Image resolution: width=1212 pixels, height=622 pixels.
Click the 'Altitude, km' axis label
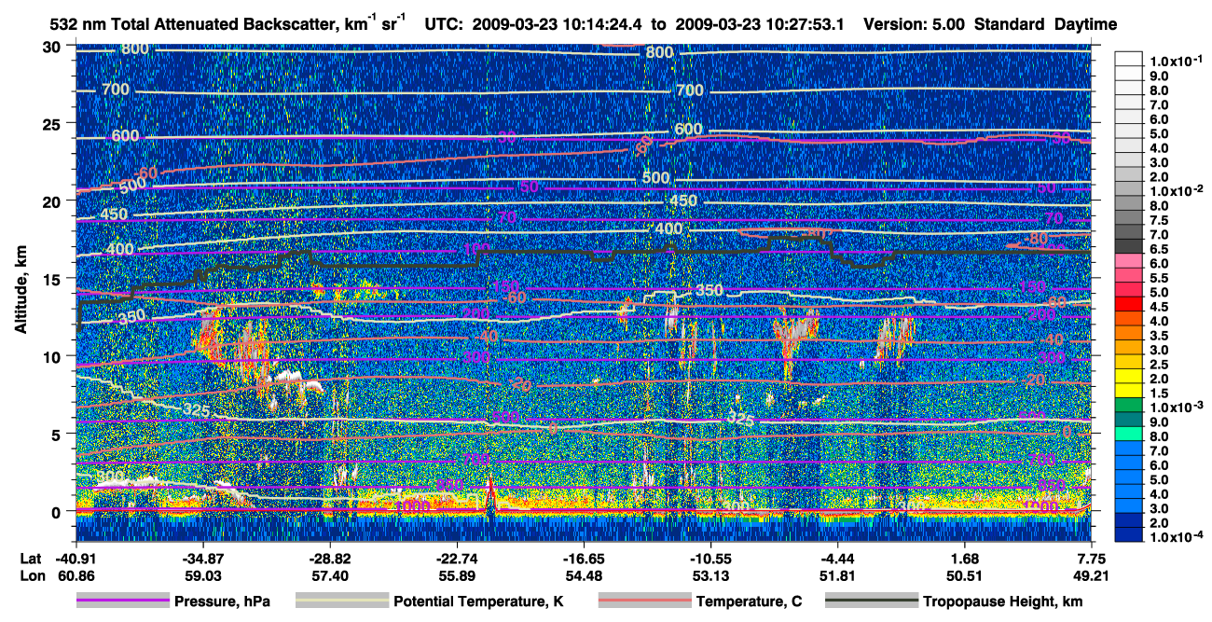[21, 290]
